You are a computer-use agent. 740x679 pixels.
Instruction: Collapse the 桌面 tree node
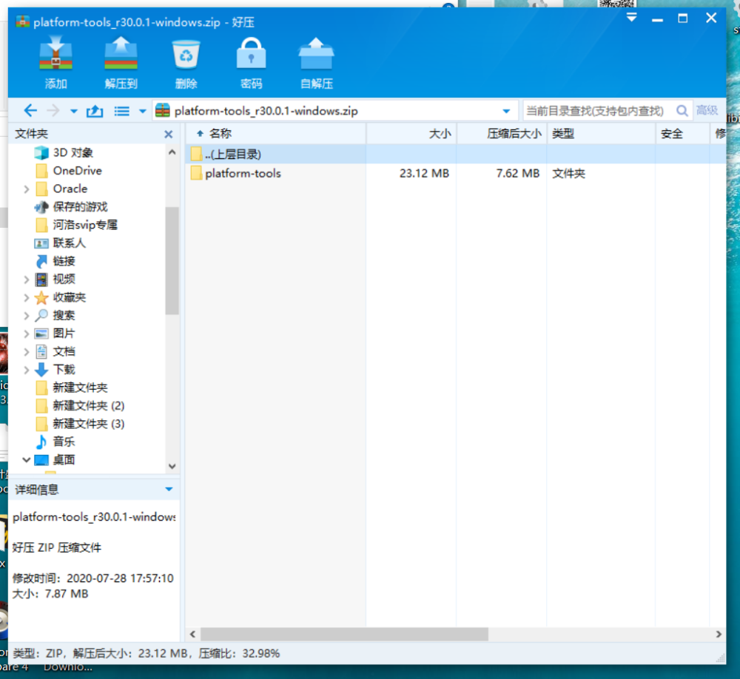[27, 459]
